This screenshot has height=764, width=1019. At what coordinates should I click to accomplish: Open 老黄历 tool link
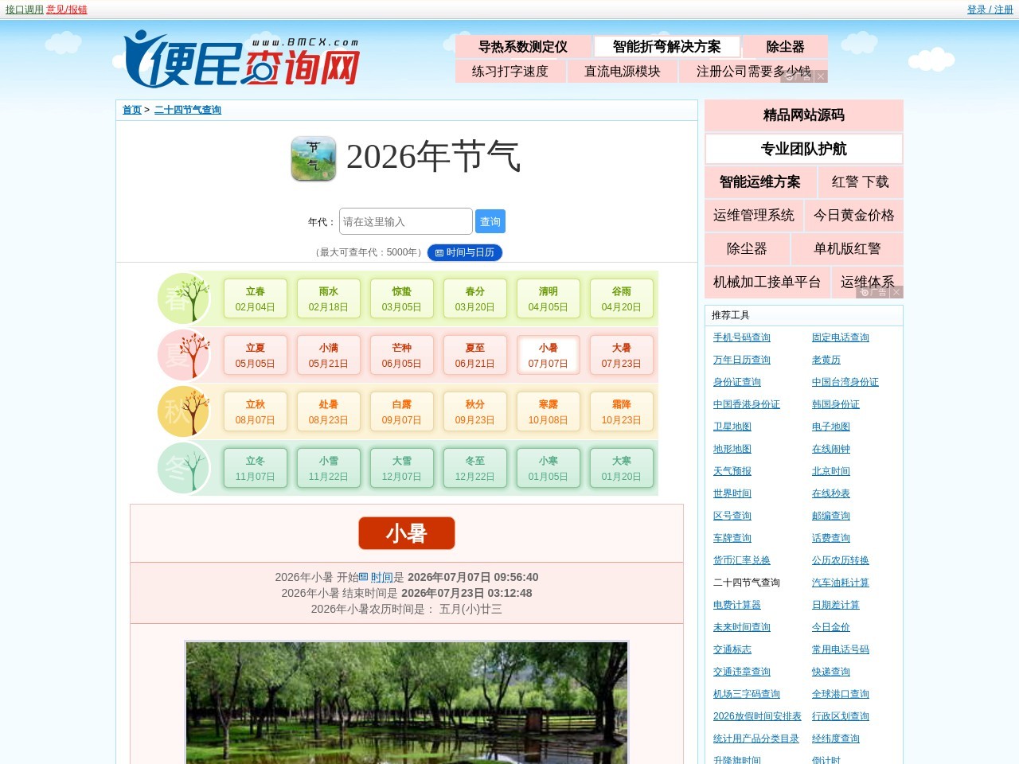point(826,360)
